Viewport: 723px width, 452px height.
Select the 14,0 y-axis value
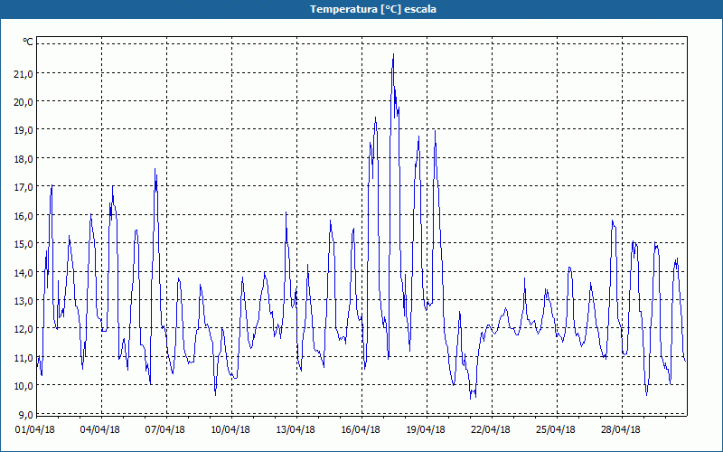tap(23, 273)
